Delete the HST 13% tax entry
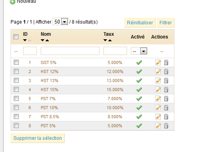This screenshot has width=203, height=152. (166, 81)
